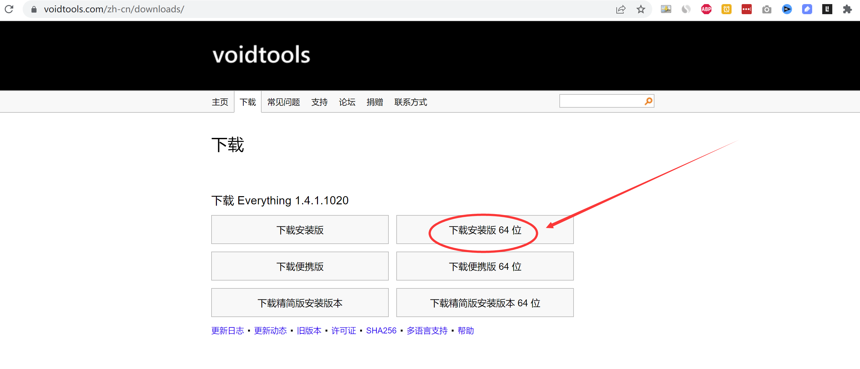
Task: Select the 下载 navigation tab
Action: tap(248, 102)
